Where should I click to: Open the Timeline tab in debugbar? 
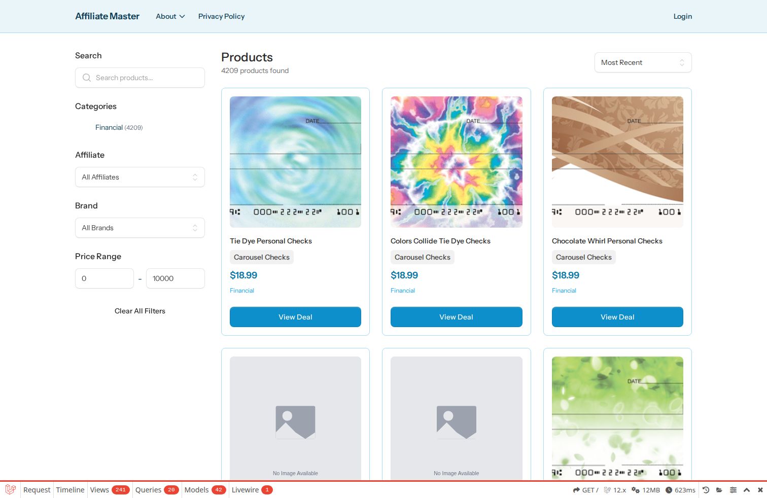pos(70,490)
